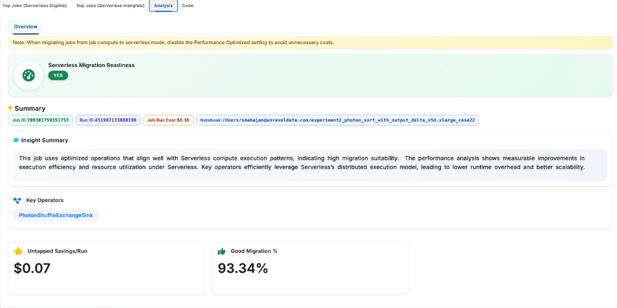Click the Good Migration thumbs-up icon
The image size is (617, 308).
221,251
